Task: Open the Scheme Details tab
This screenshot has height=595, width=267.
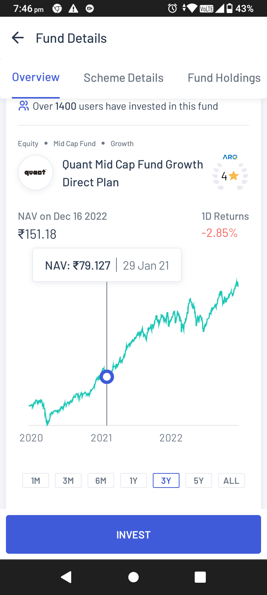Action: (x=123, y=78)
